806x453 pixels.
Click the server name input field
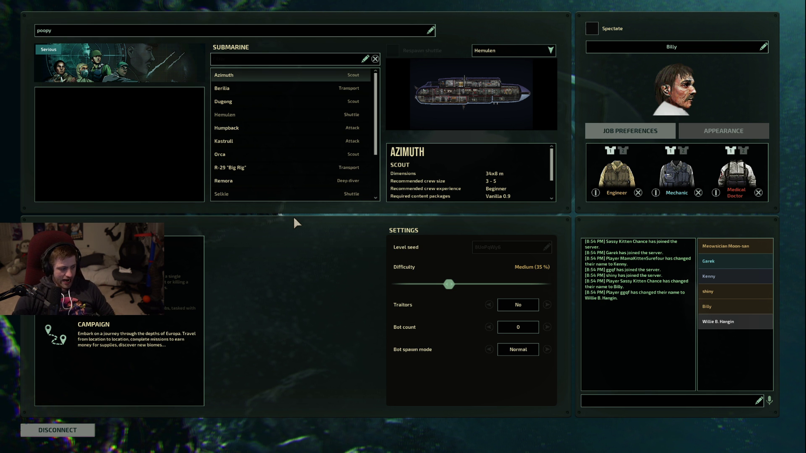point(235,31)
